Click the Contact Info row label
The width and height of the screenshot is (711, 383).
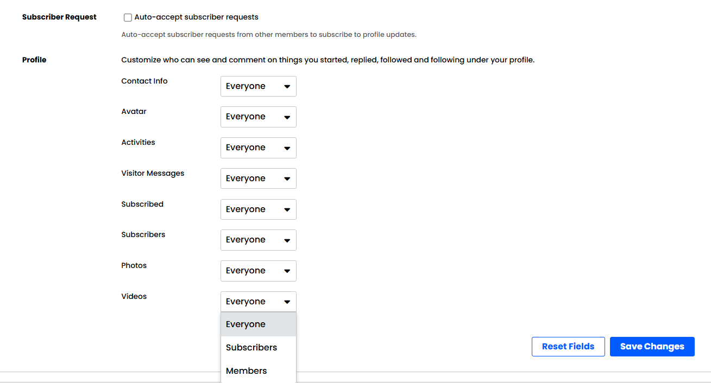pyautogui.click(x=144, y=81)
